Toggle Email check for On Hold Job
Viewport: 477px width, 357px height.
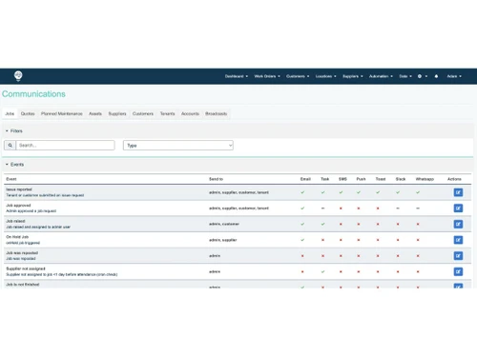point(302,240)
